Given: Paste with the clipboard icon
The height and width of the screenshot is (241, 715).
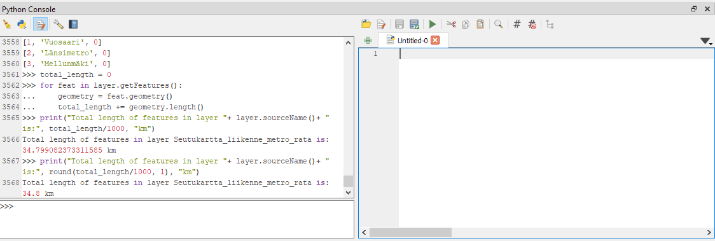Looking at the screenshot, I should [x=480, y=24].
